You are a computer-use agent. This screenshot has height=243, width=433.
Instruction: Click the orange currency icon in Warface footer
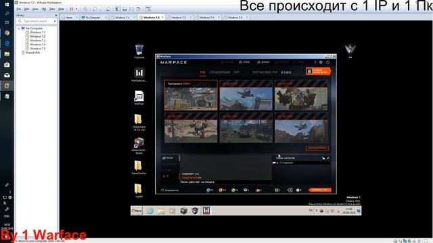pyautogui.click(x=221, y=190)
